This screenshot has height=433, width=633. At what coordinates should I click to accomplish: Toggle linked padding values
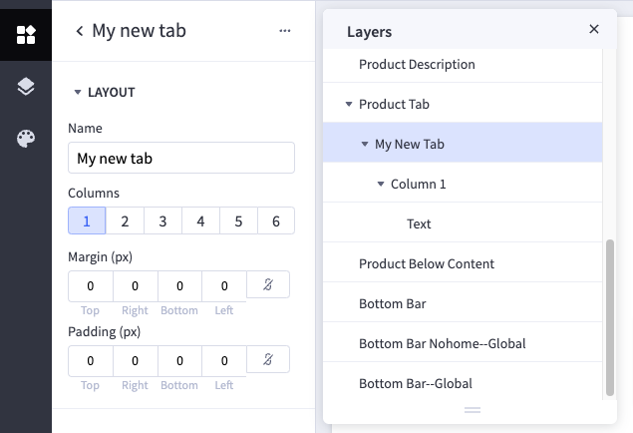268,359
